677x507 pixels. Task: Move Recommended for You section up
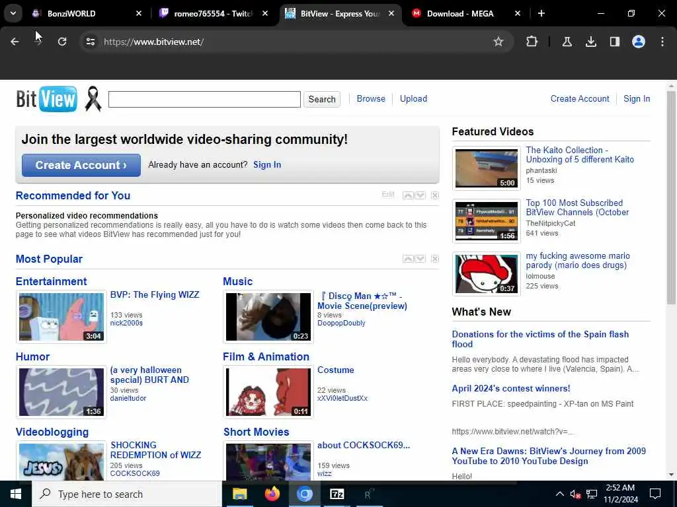(x=407, y=195)
